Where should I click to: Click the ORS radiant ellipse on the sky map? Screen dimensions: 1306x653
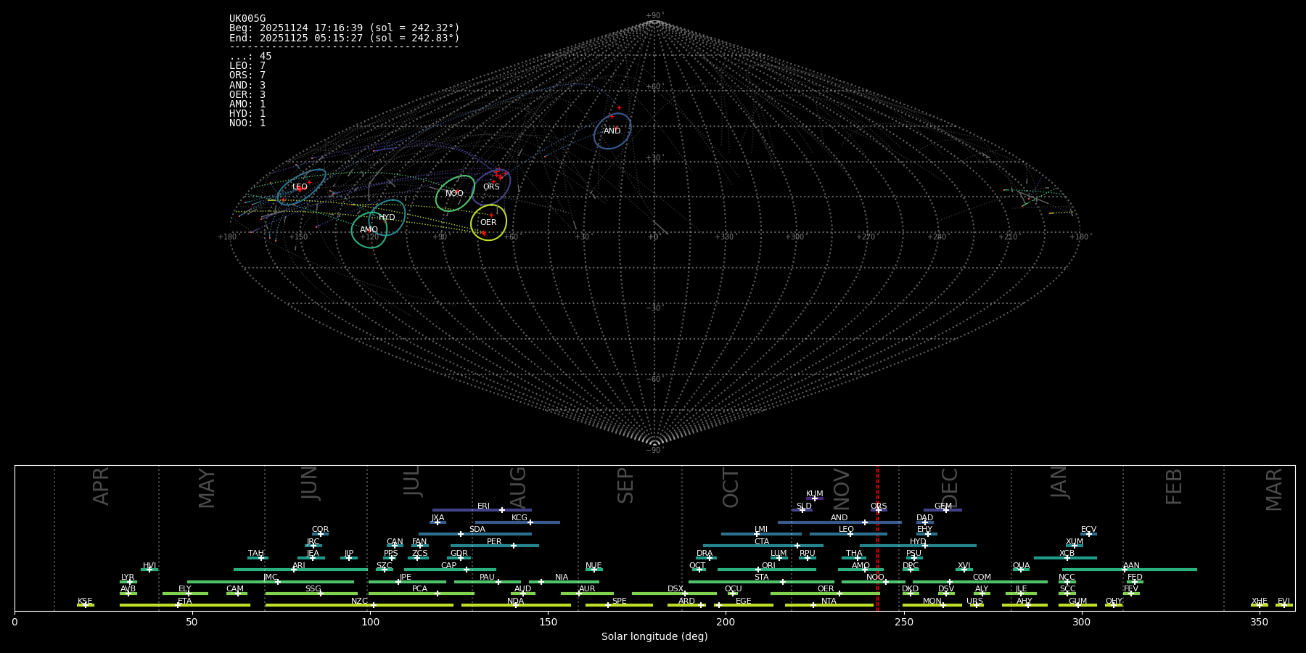[492, 187]
